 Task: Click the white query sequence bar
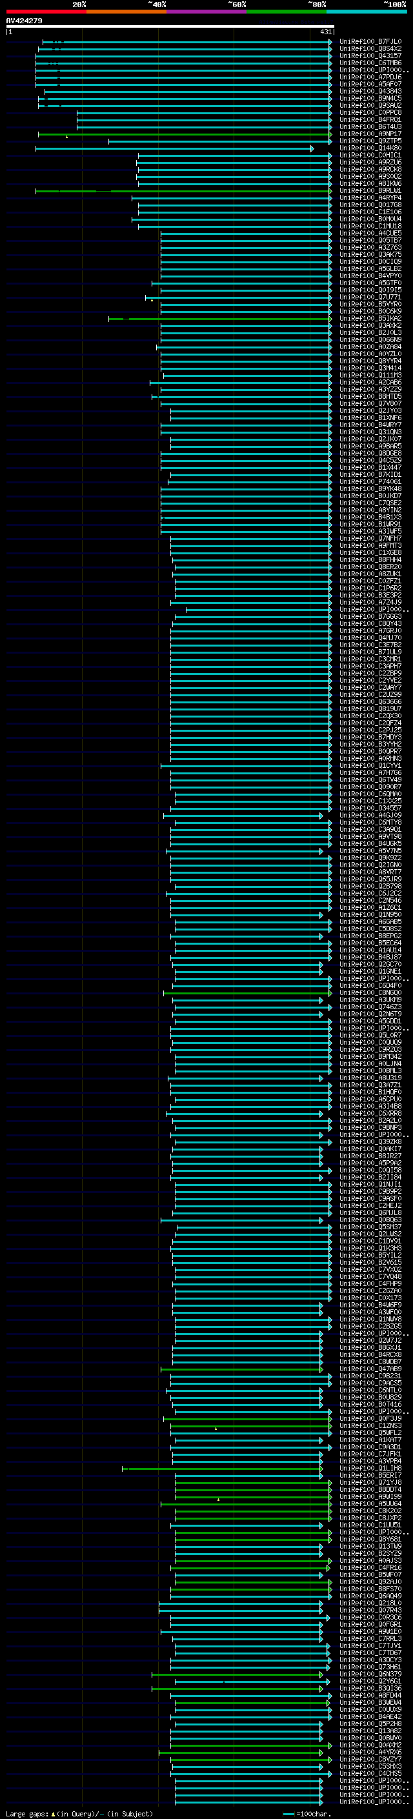pos(170,27)
